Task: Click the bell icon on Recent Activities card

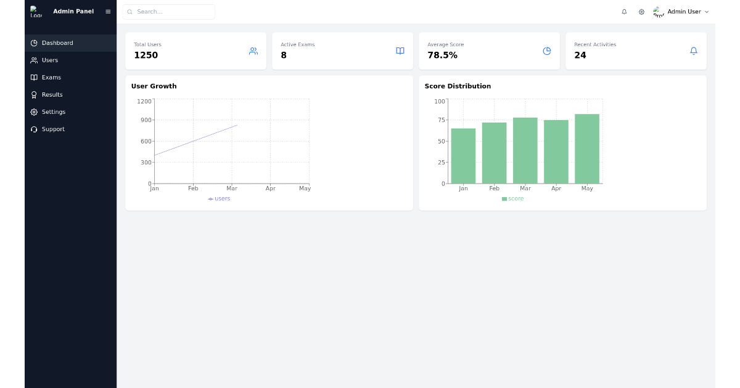Action: click(693, 51)
